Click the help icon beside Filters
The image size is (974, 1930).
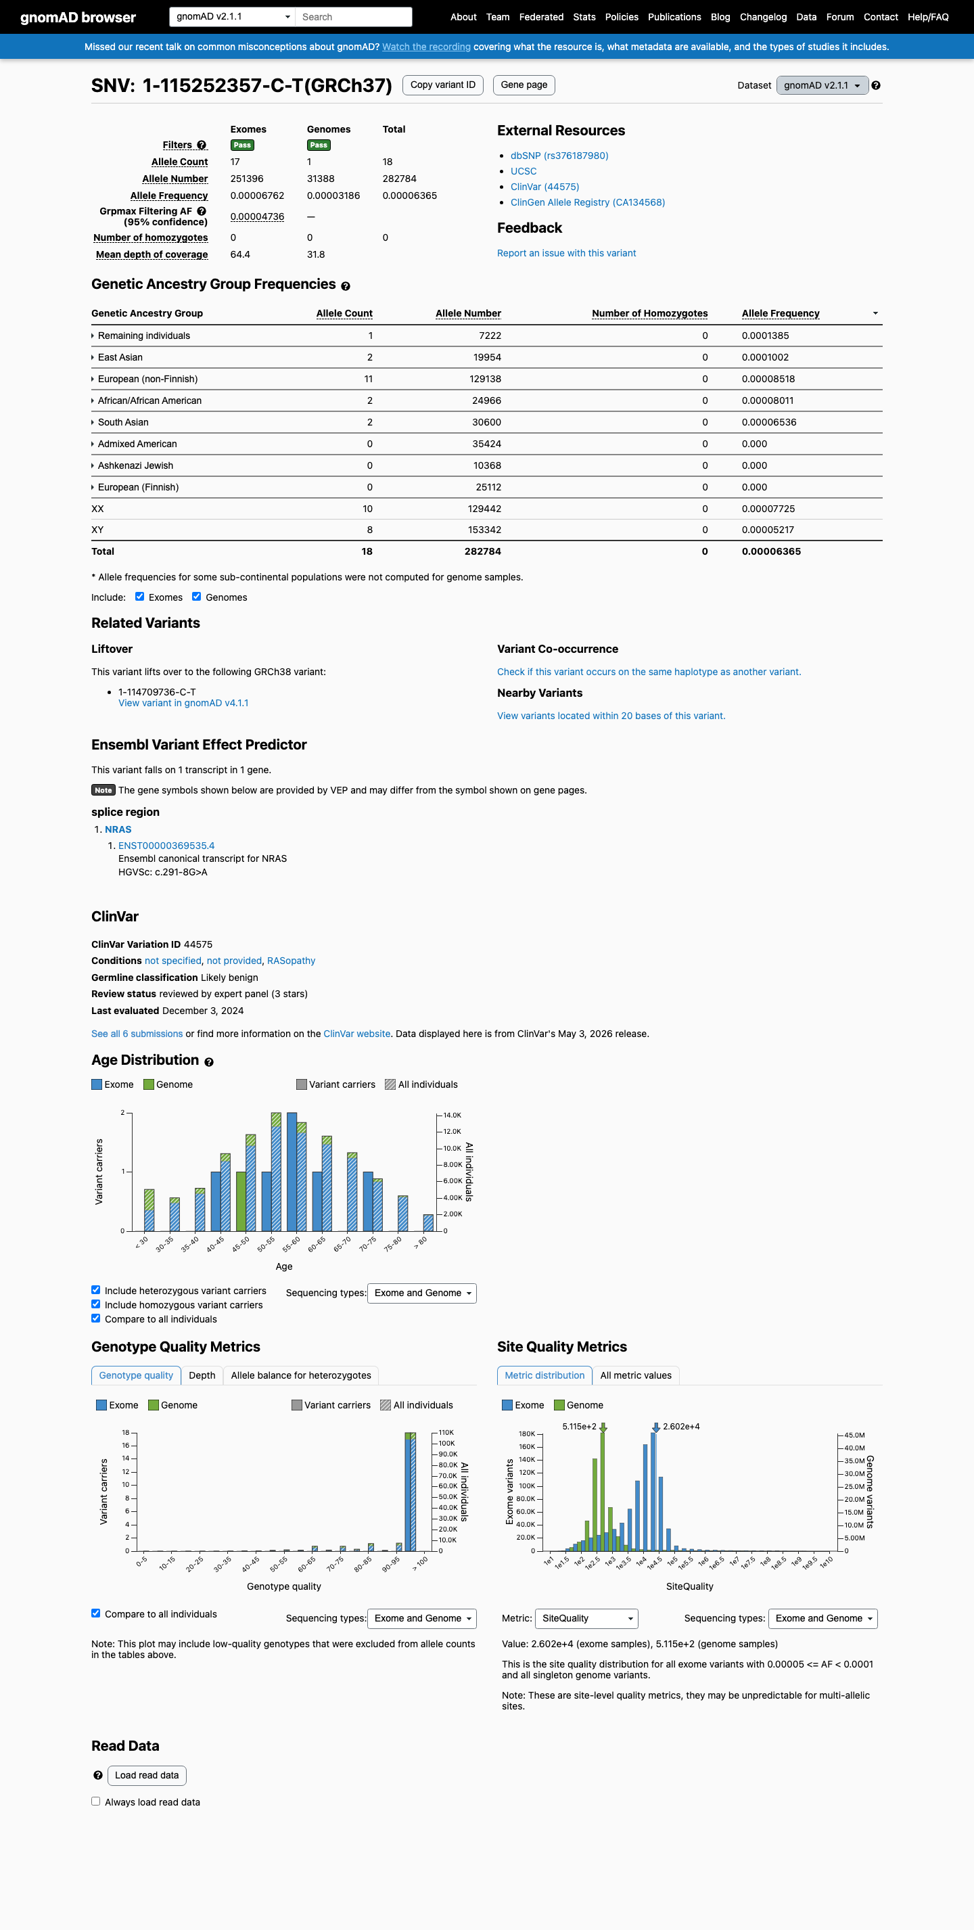pyautogui.click(x=202, y=145)
